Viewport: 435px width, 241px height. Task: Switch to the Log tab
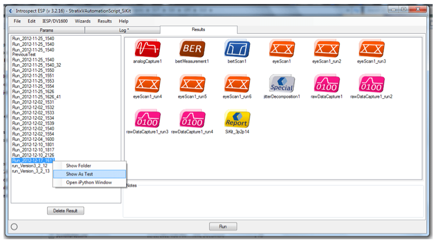[123, 29]
